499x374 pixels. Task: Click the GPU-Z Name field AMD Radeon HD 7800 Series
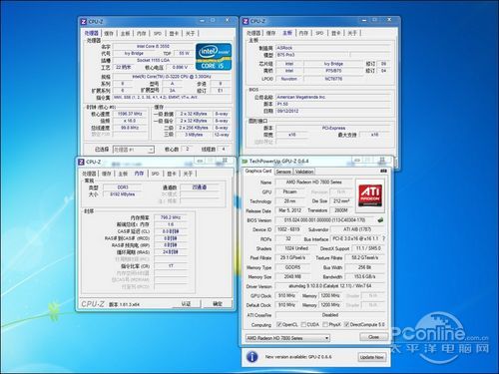click(314, 183)
